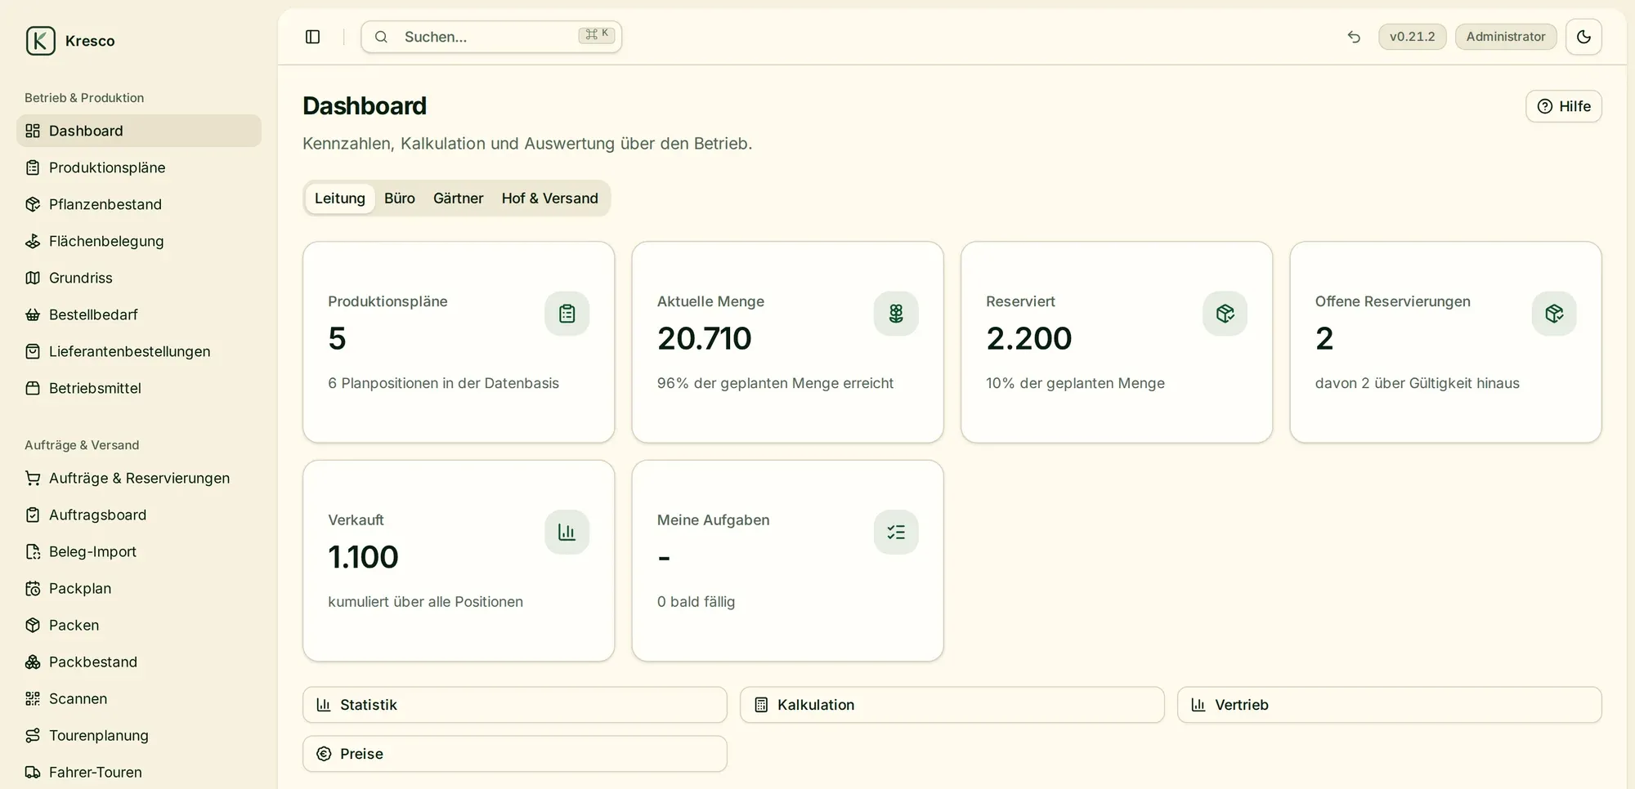
Task: Switch to the Leitung tab
Action: click(340, 198)
